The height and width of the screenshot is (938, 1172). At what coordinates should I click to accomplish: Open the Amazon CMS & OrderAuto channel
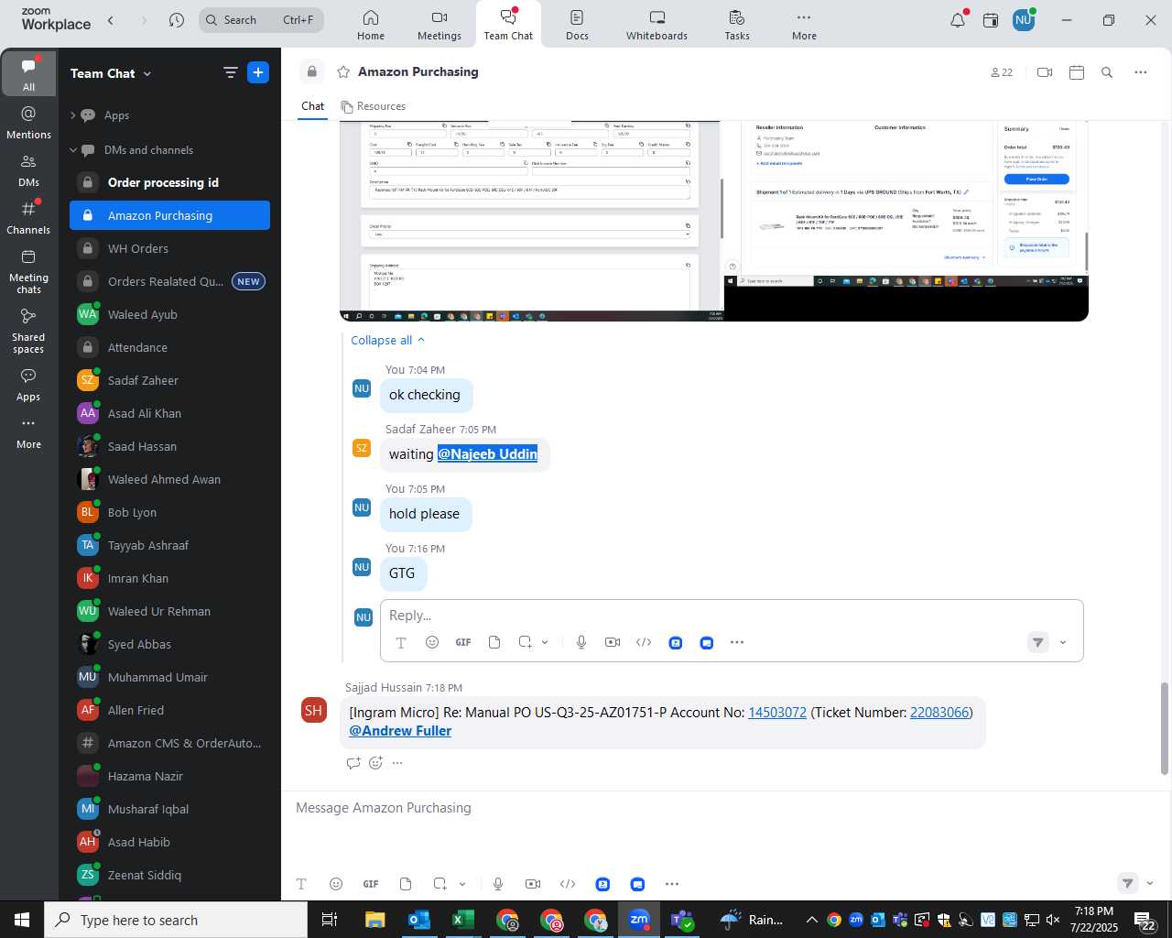(169, 743)
